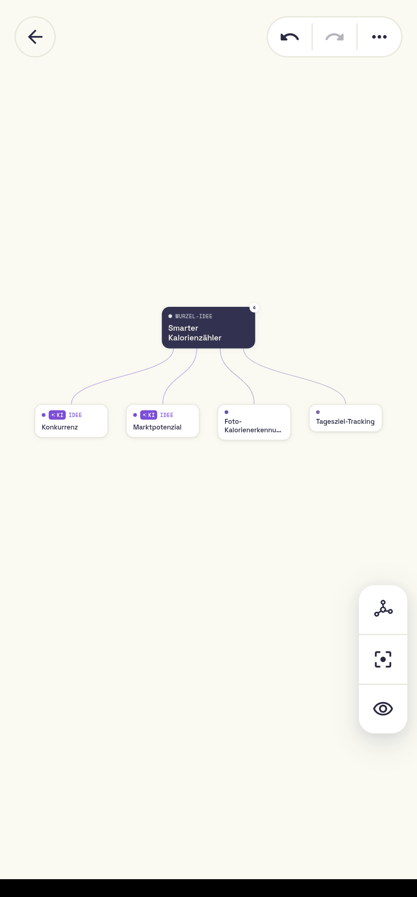Select the Tagesziel-Tracking node
The width and height of the screenshot is (417, 897).
pos(345,418)
